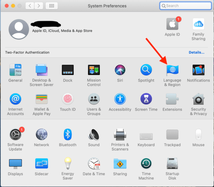This screenshot has width=214, height=187.
Task: Open Sidecar preferences
Action: pos(41,163)
